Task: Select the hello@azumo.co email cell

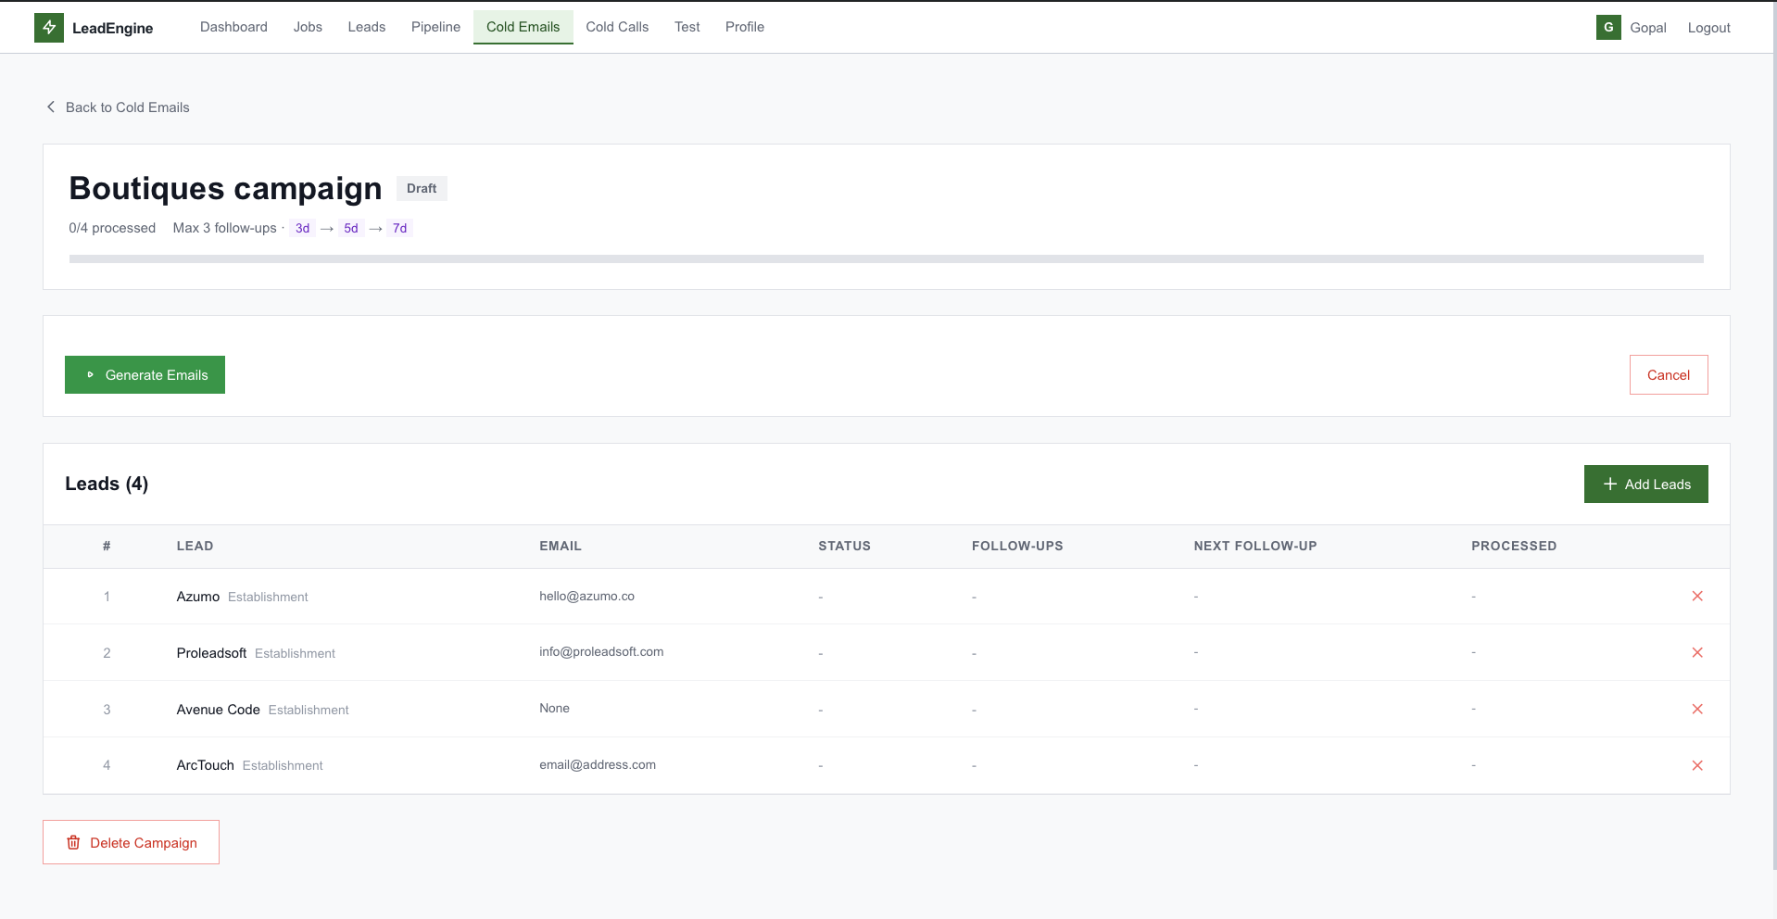Action: [x=586, y=597]
